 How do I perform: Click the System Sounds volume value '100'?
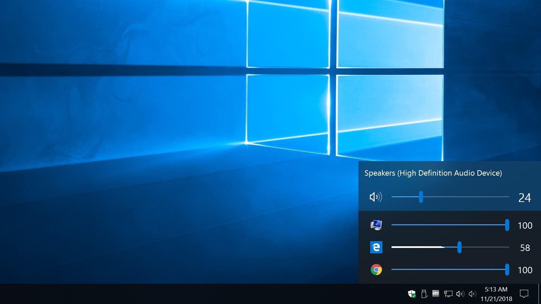click(525, 225)
